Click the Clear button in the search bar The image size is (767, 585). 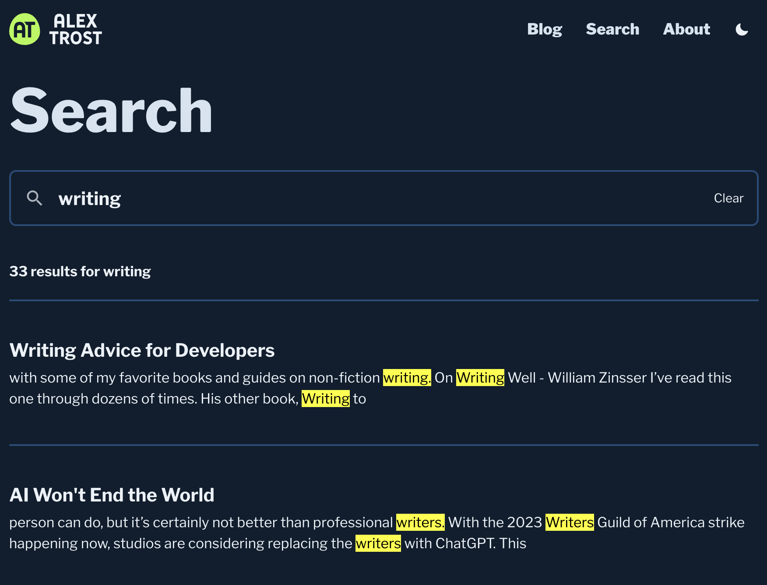point(728,198)
